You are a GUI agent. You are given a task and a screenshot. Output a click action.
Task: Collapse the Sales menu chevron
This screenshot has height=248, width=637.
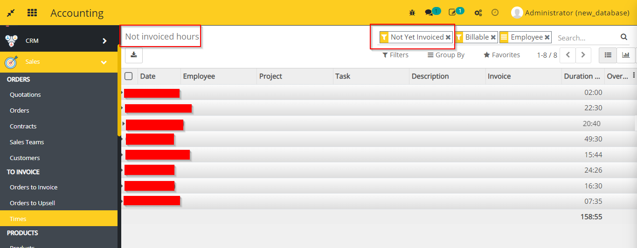point(104,62)
